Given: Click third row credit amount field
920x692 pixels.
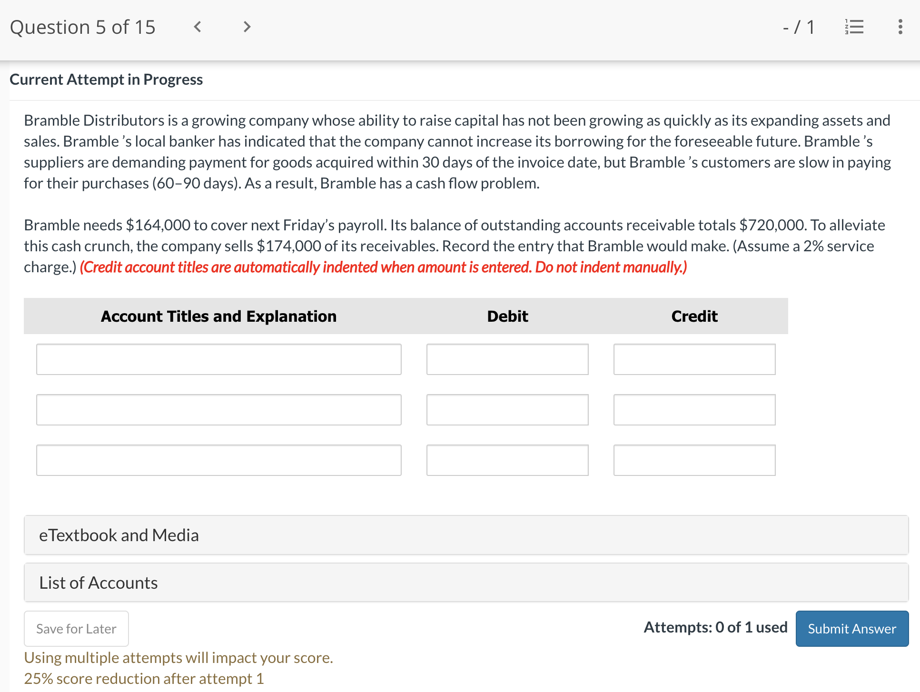Looking at the screenshot, I should (694, 460).
